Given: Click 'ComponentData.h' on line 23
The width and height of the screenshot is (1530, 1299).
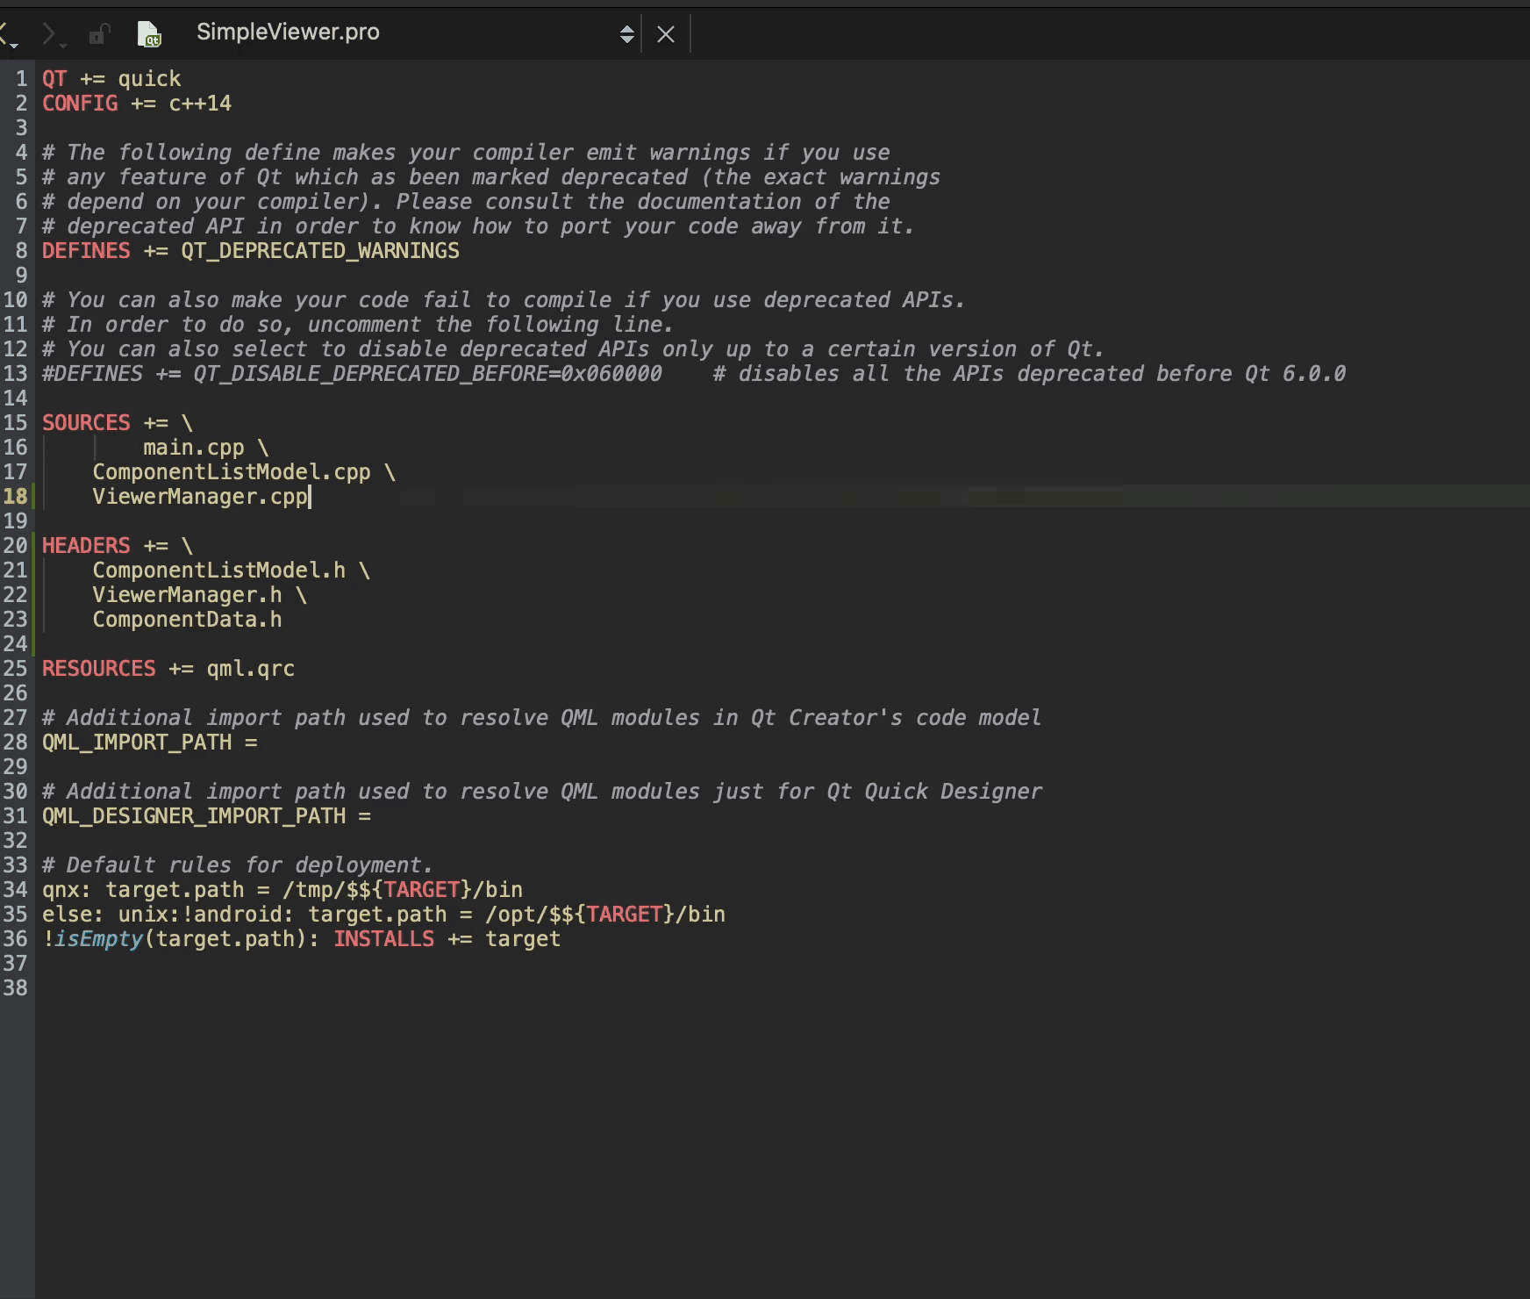Looking at the screenshot, I should 188,620.
